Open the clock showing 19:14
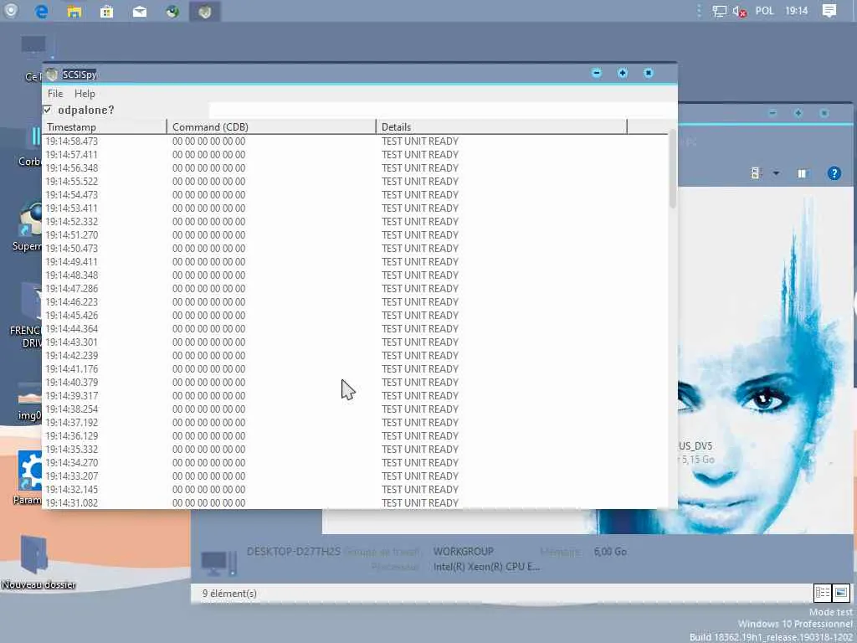This screenshot has width=857, height=643. coord(797,11)
